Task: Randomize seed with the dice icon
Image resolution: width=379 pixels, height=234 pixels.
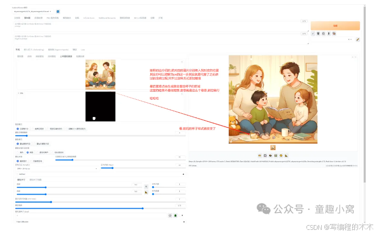Action: (170, 216)
